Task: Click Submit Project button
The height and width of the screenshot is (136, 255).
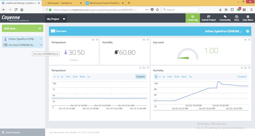Action: (x=208, y=18)
